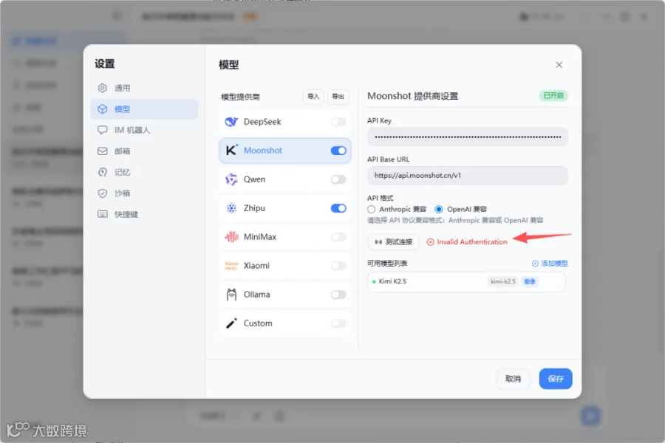The width and height of the screenshot is (665, 443).
Task: Select the OpenAI 兼容 API format
Action: (439, 209)
